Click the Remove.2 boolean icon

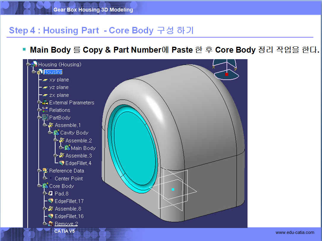(x=51, y=224)
